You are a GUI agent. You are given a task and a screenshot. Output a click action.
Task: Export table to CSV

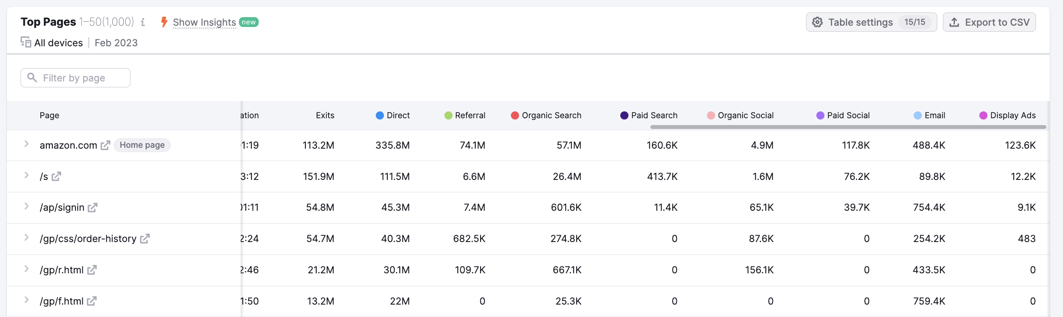click(x=989, y=22)
